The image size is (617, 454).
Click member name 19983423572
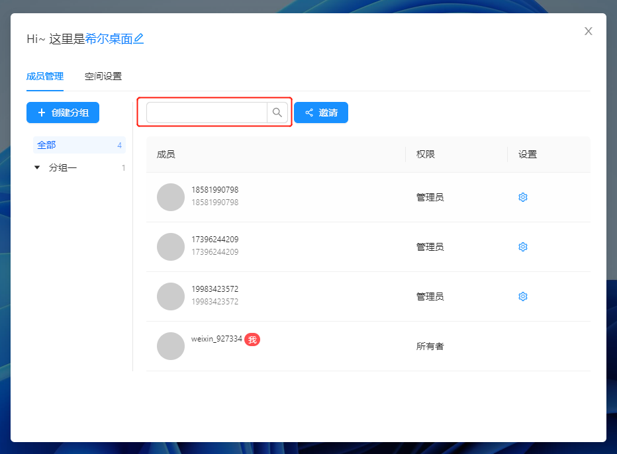(x=215, y=289)
